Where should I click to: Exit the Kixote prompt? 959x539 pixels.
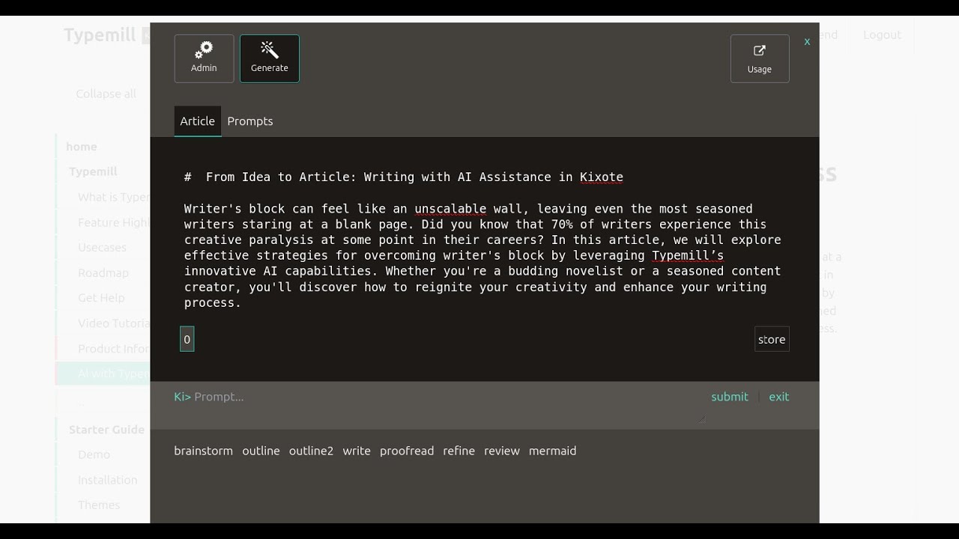point(779,397)
